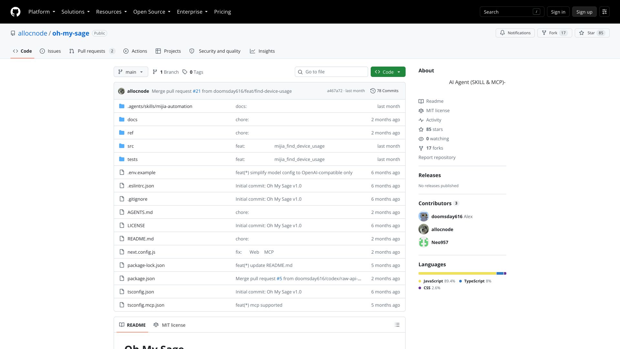Open commit hash a467a72
620x349 pixels.
point(335,91)
